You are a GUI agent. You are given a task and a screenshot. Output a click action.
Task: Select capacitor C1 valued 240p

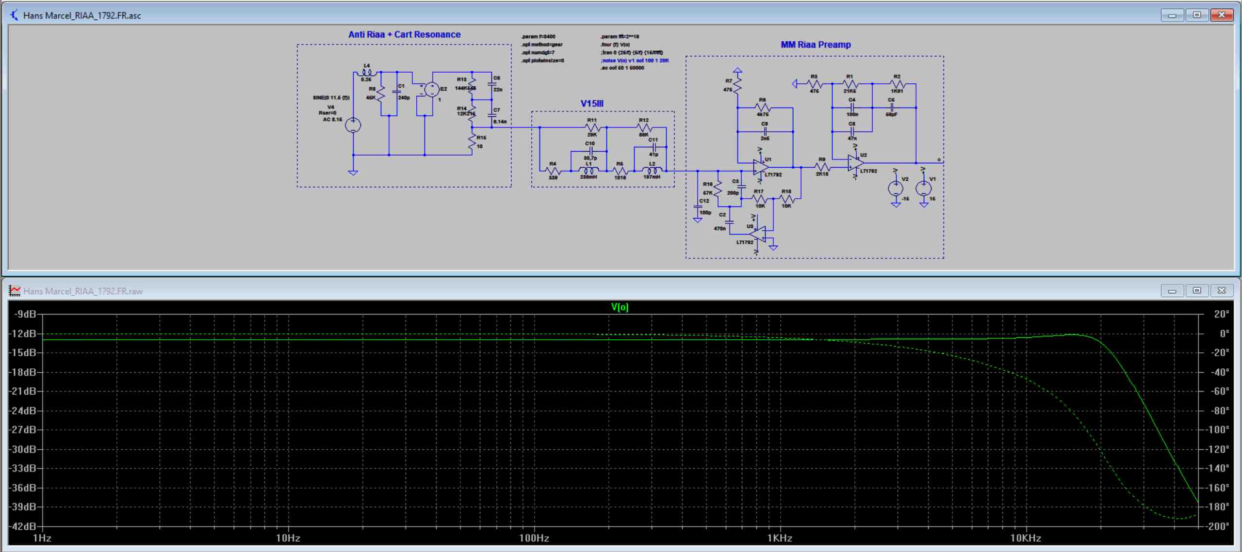point(397,91)
